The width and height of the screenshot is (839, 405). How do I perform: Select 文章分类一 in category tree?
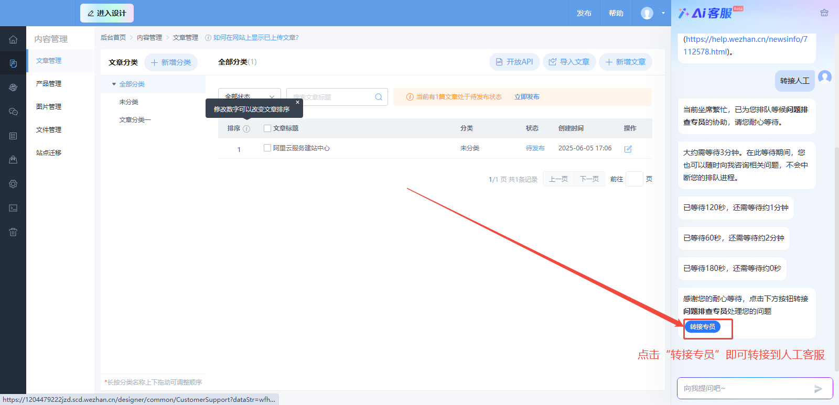135,120
